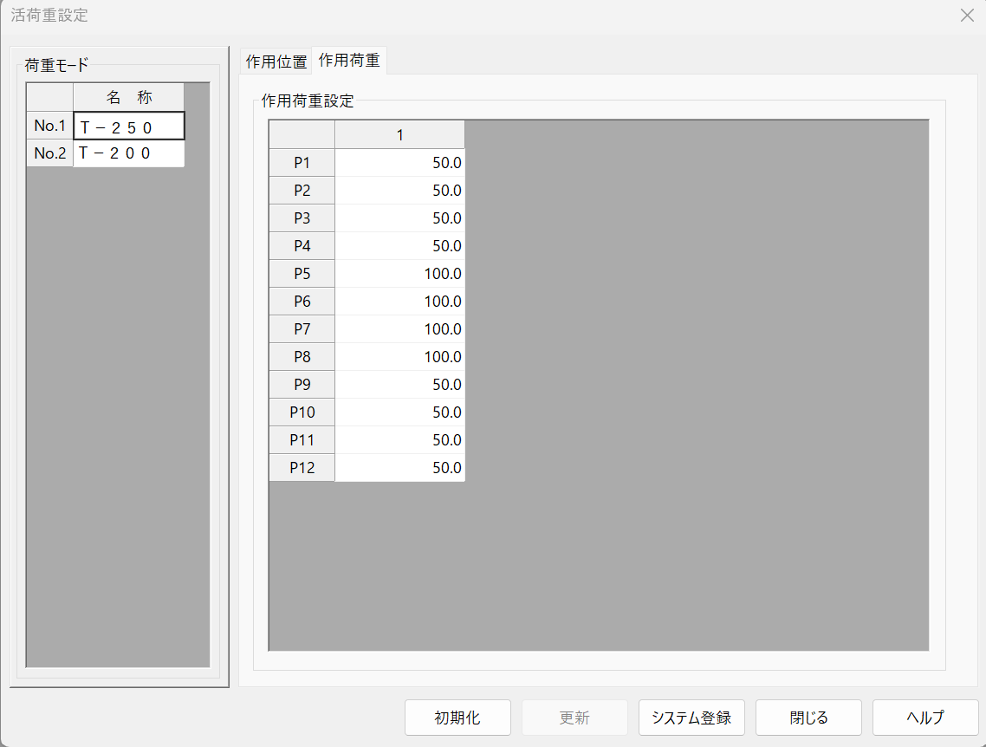Image resolution: width=986 pixels, height=747 pixels.
Task: Select the T-250 load mode name cell
Action: [x=129, y=127]
